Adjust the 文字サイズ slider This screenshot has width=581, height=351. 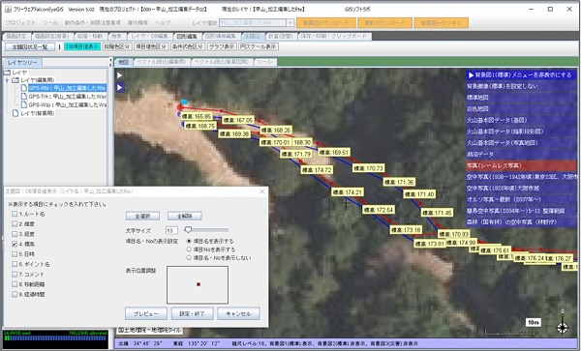click(x=188, y=230)
